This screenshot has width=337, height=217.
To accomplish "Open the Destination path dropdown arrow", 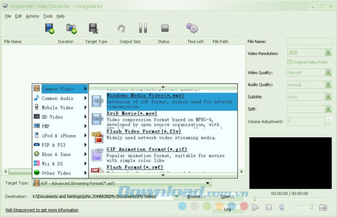I will tap(177, 196).
